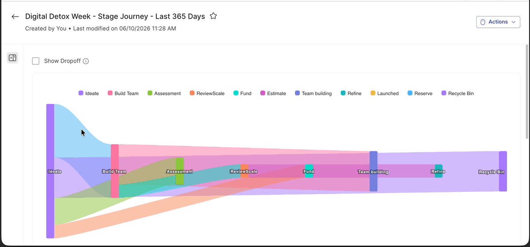Image resolution: width=530 pixels, height=247 pixels.
Task: Select the Recycle Bin node in chart
Action: 503,171
